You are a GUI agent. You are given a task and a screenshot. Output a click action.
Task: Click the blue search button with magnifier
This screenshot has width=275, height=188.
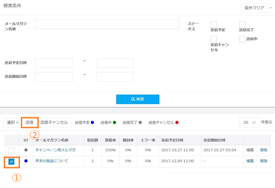pos(137,99)
